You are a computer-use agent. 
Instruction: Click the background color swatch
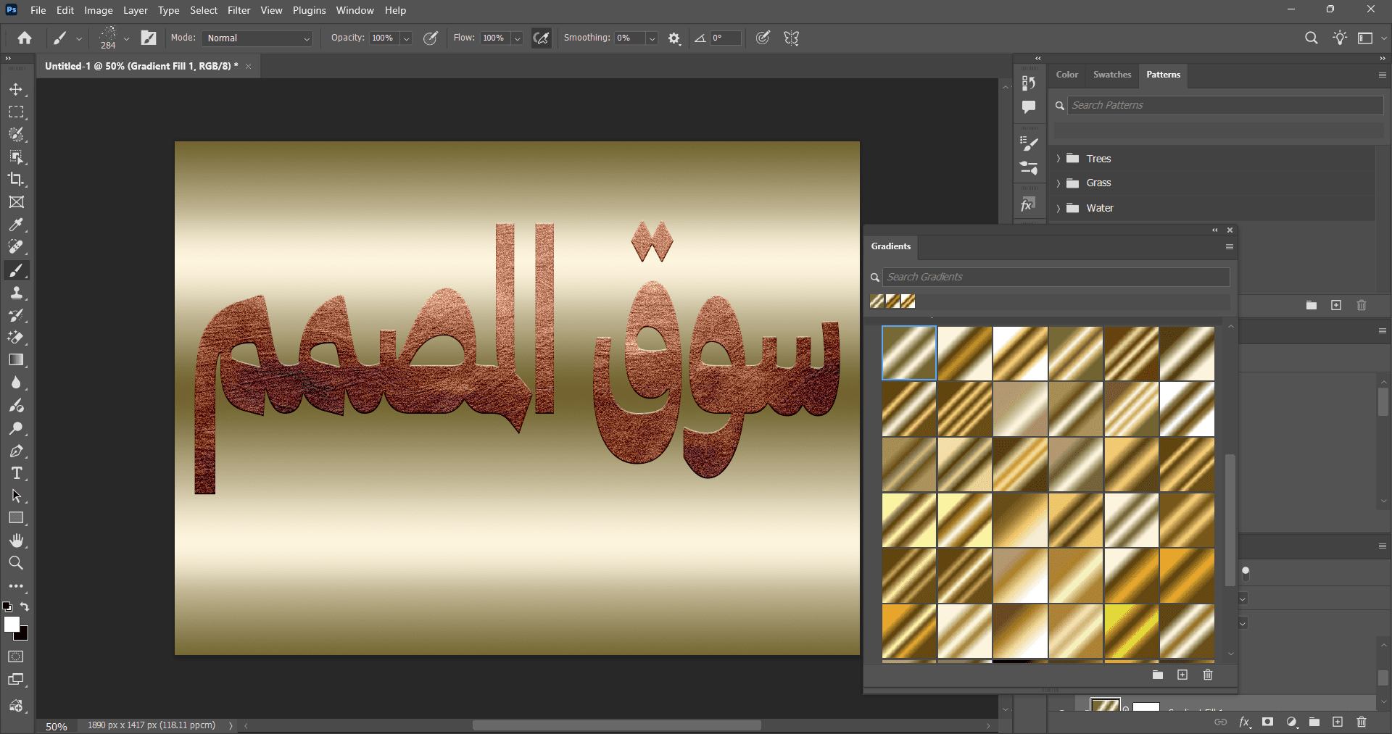pyautogui.click(x=22, y=635)
